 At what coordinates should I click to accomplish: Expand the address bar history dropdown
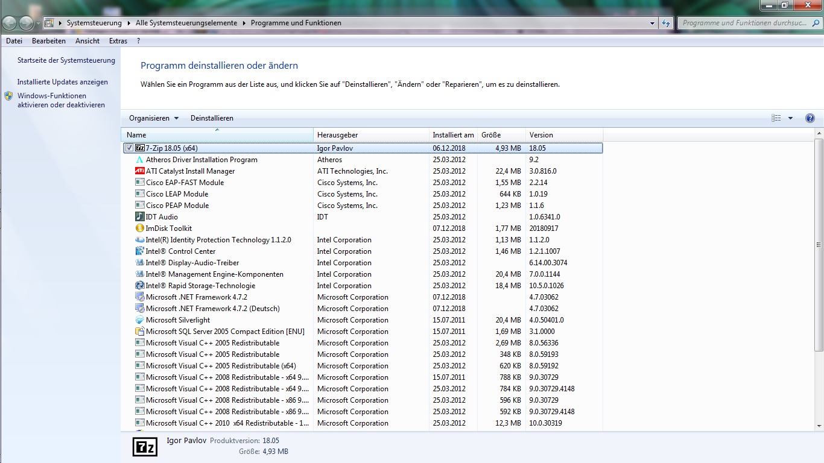click(x=653, y=23)
